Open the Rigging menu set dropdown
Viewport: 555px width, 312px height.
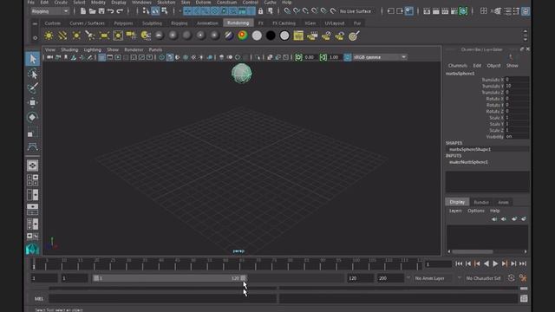49,11
